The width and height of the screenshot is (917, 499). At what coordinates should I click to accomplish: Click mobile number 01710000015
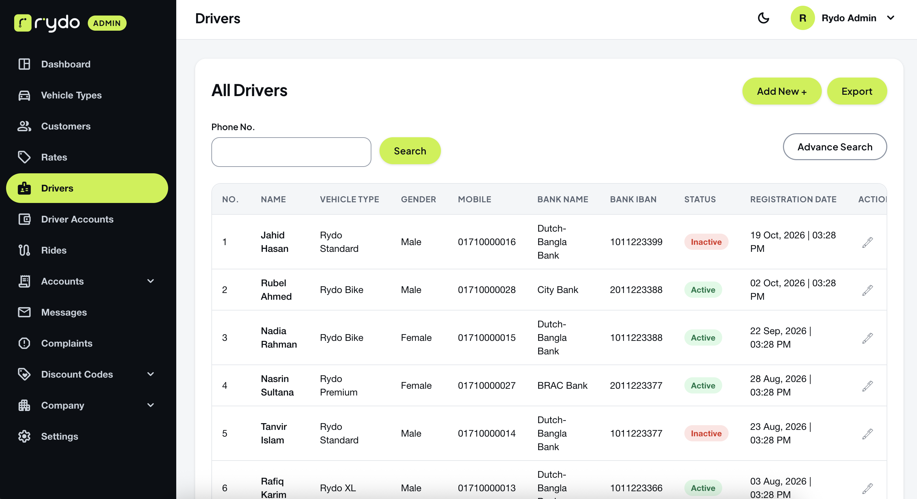coord(487,337)
